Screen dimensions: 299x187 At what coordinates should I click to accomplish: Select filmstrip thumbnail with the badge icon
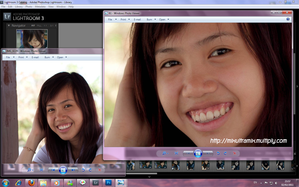(206, 165)
